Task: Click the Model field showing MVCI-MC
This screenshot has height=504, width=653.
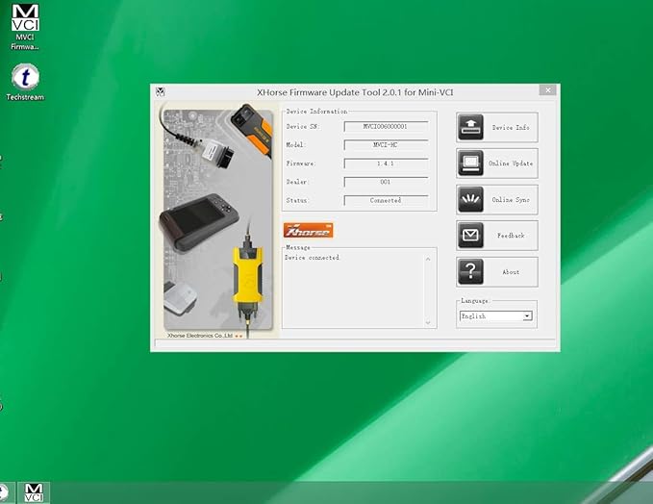Action: coord(385,144)
